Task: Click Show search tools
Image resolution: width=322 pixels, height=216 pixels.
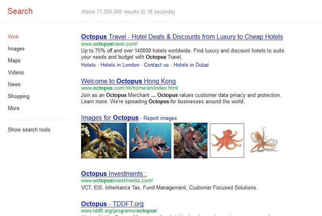Action: (x=29, y=130)
